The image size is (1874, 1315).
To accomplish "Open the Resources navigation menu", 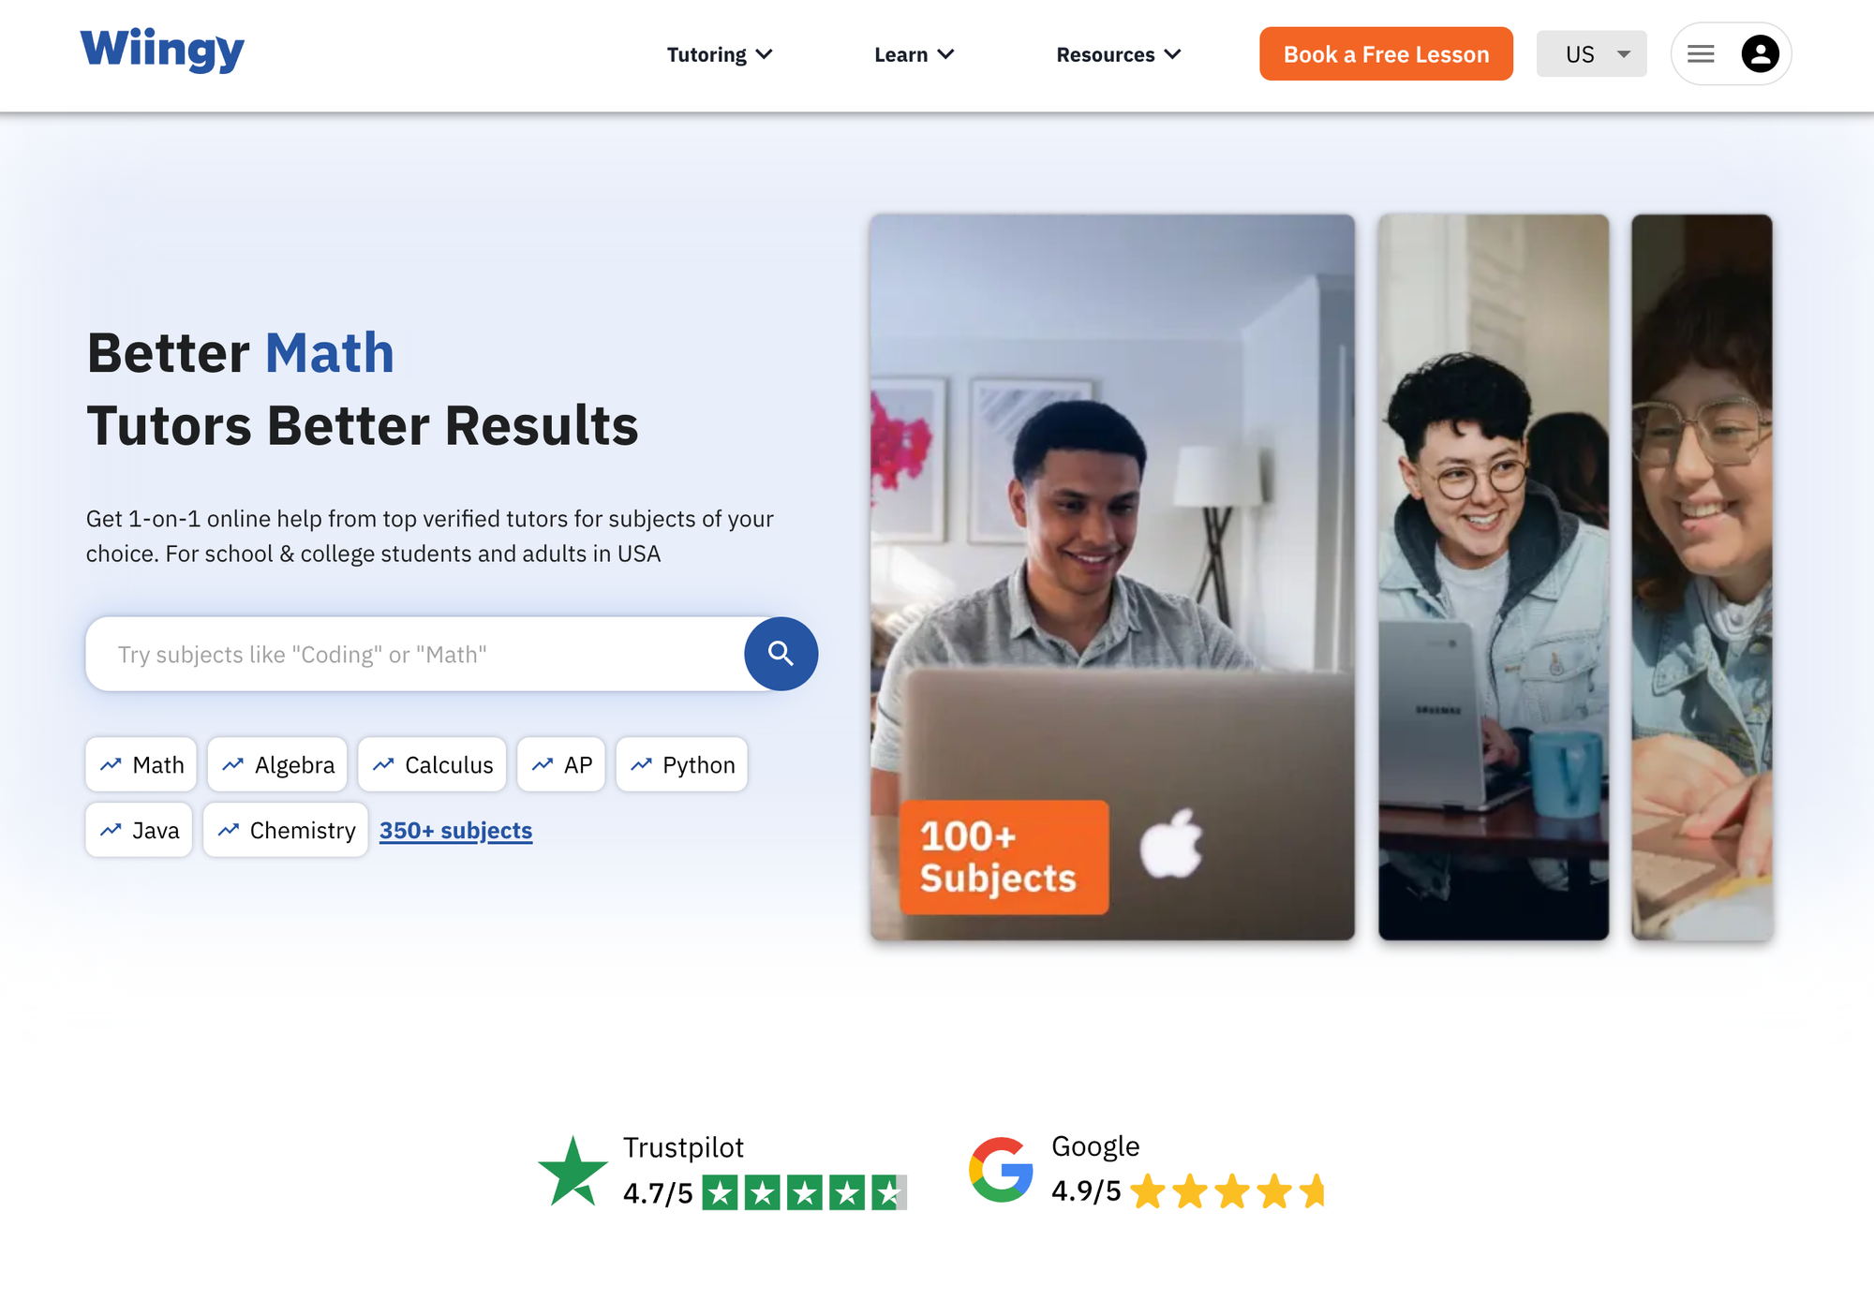I will click(1118, 54).
